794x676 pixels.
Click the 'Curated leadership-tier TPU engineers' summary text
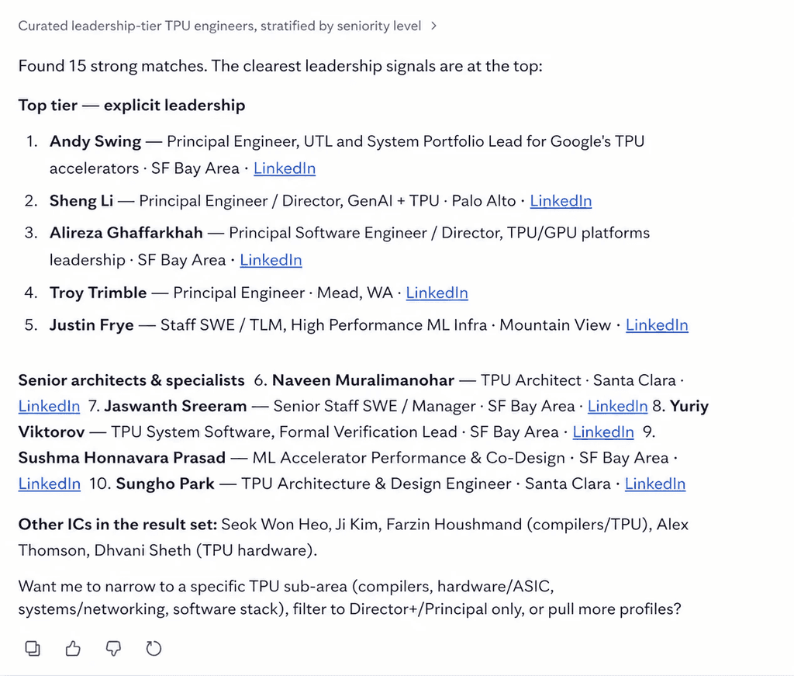(219, 26)
